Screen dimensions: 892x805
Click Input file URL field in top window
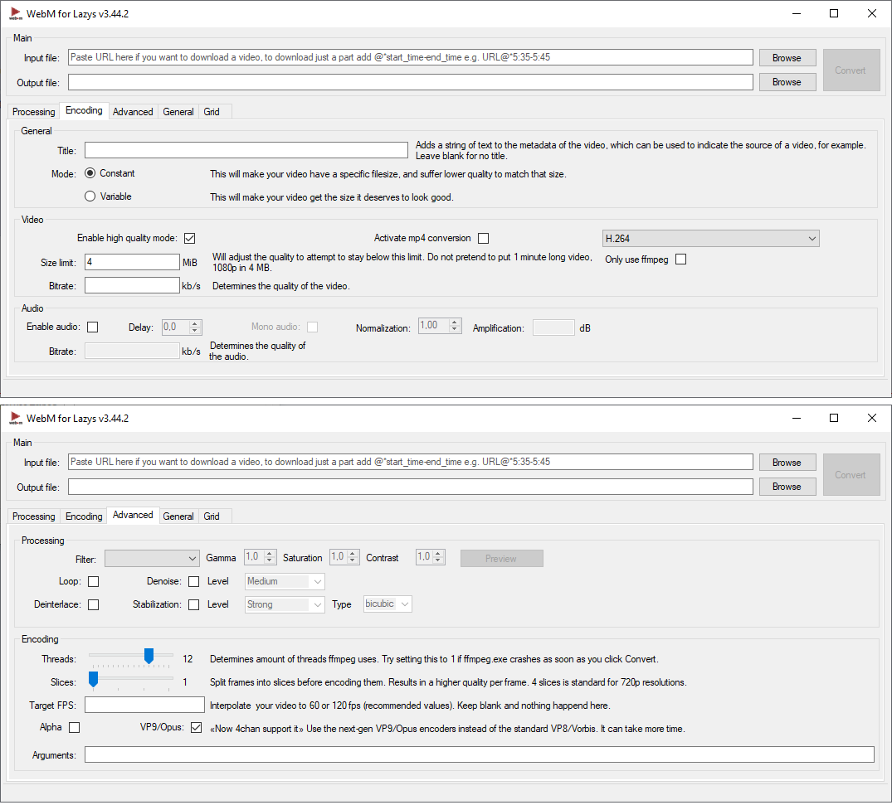(x=411, y=57)
